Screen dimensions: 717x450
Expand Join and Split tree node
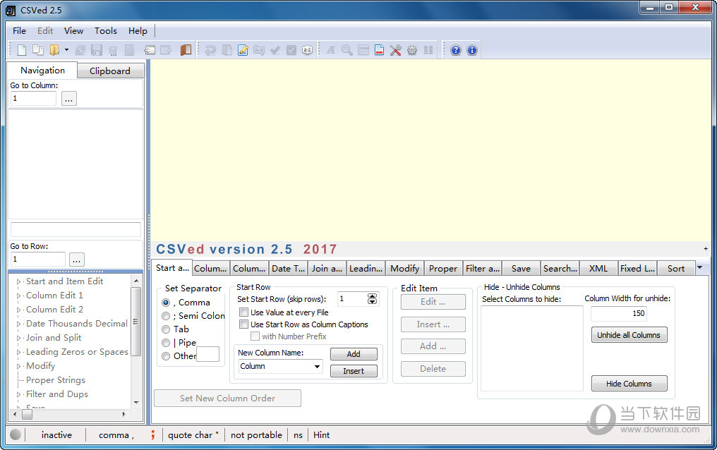(x=19, y=339)
